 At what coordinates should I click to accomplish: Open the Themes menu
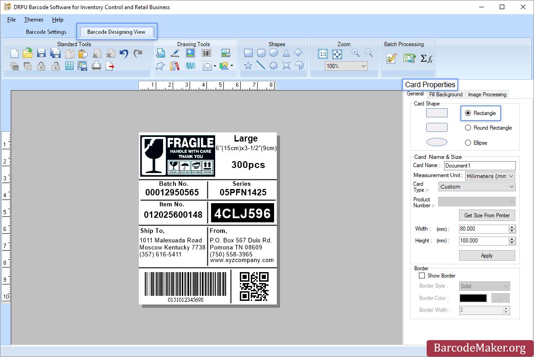coord(34,19)
